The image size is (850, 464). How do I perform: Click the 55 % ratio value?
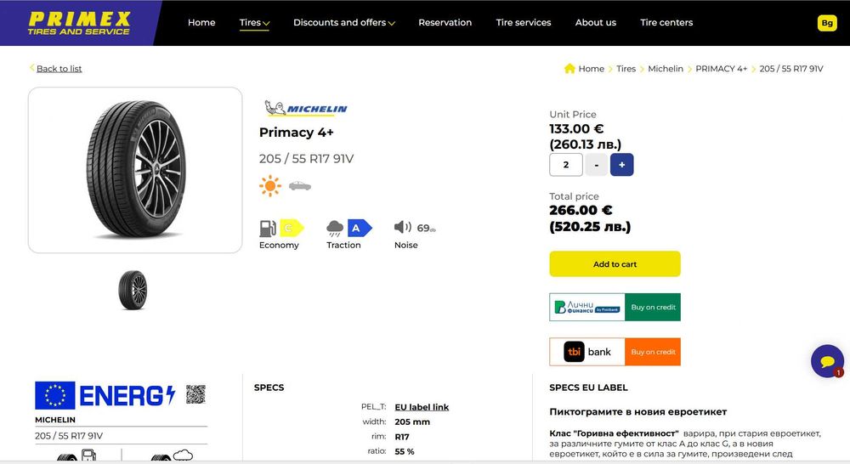(405, 451)
